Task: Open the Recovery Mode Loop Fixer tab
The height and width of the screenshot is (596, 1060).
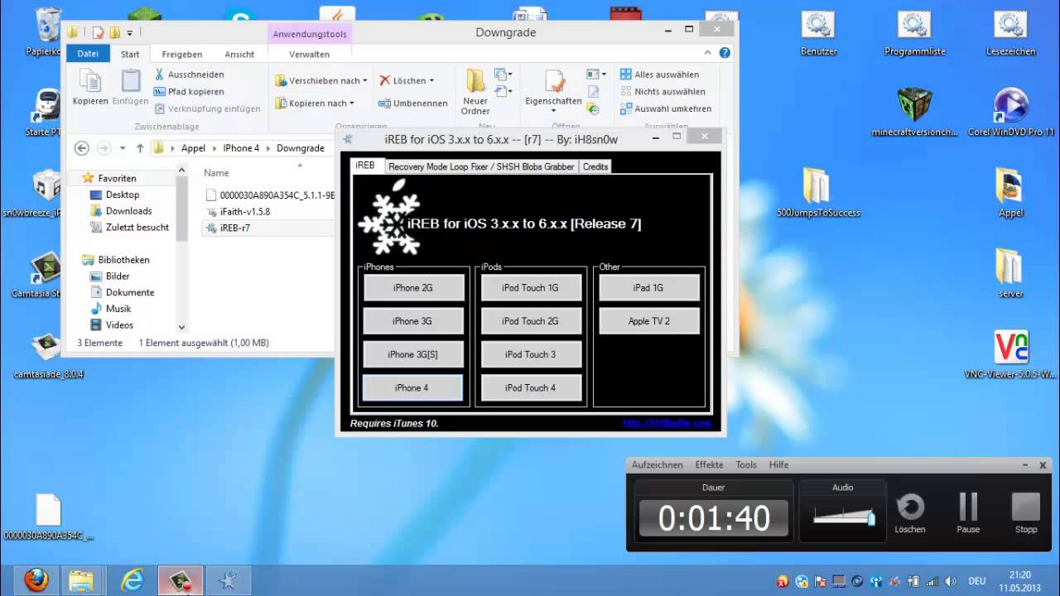Action: point(481,166)
